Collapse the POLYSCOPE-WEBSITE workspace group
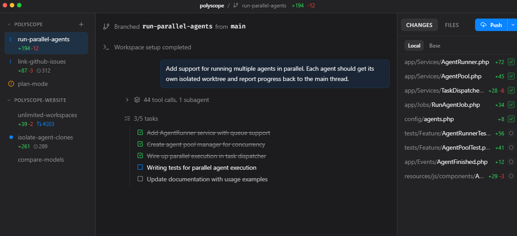Screen dimensions: 517x236 9,100
